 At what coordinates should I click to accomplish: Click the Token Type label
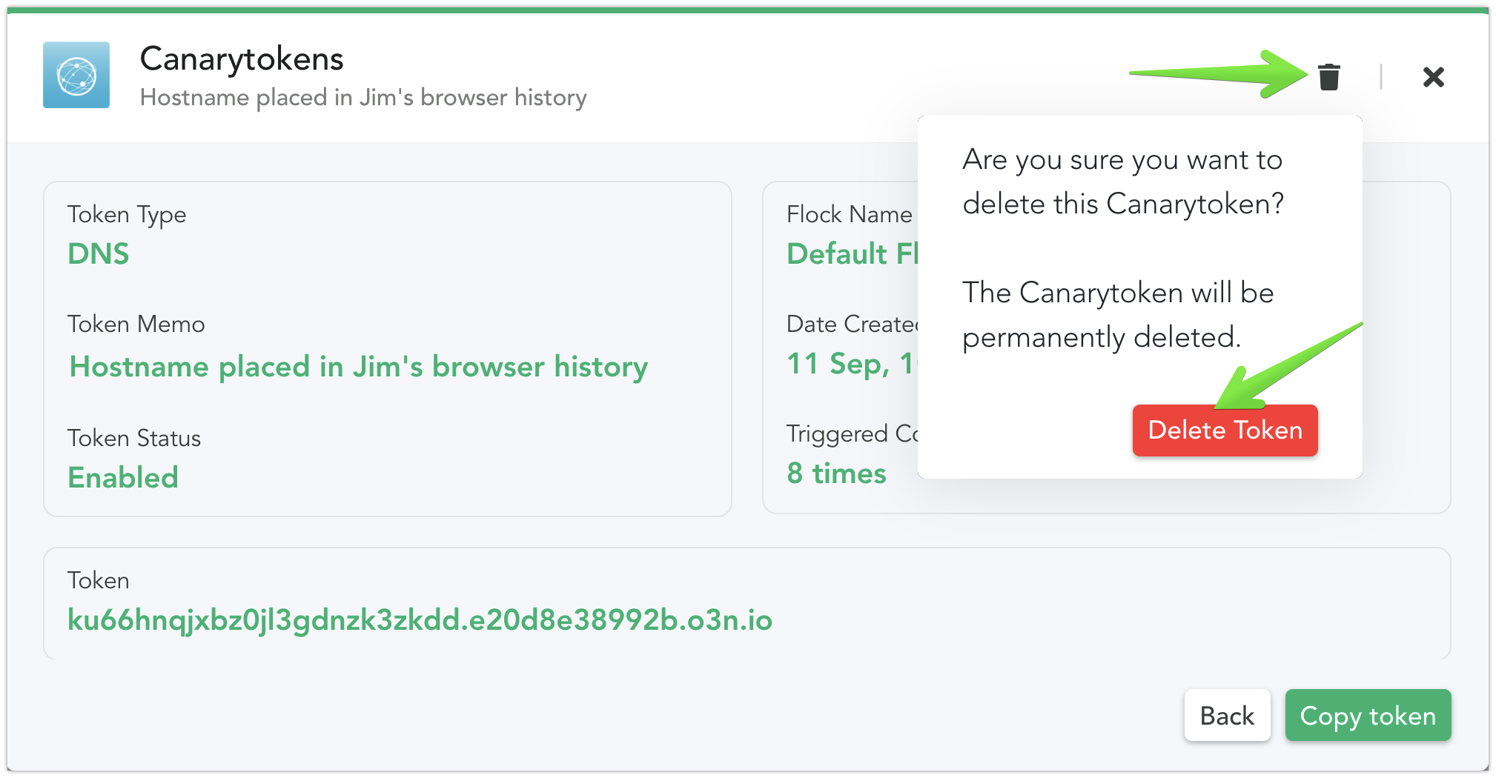click(x=127, y=215)
